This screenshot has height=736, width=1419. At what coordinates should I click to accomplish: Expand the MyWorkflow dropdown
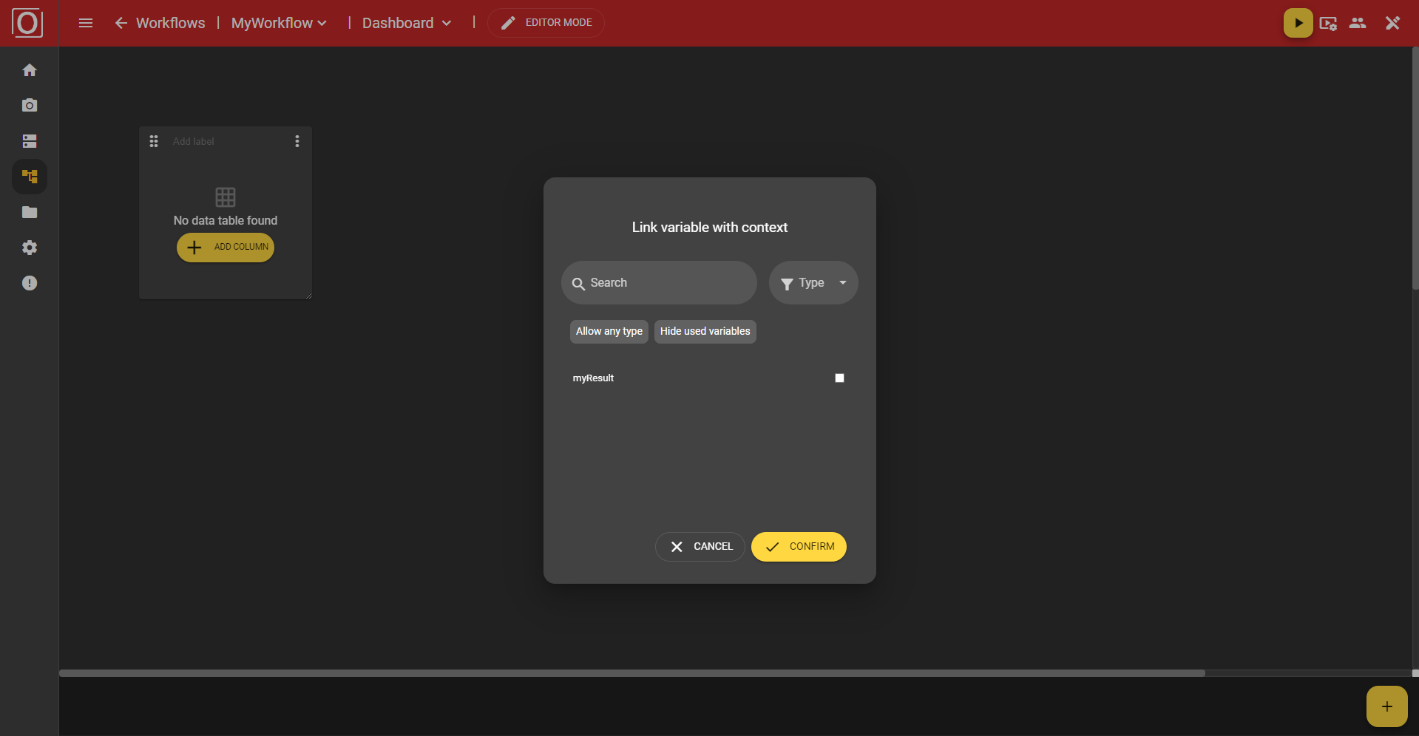[278, 23]
